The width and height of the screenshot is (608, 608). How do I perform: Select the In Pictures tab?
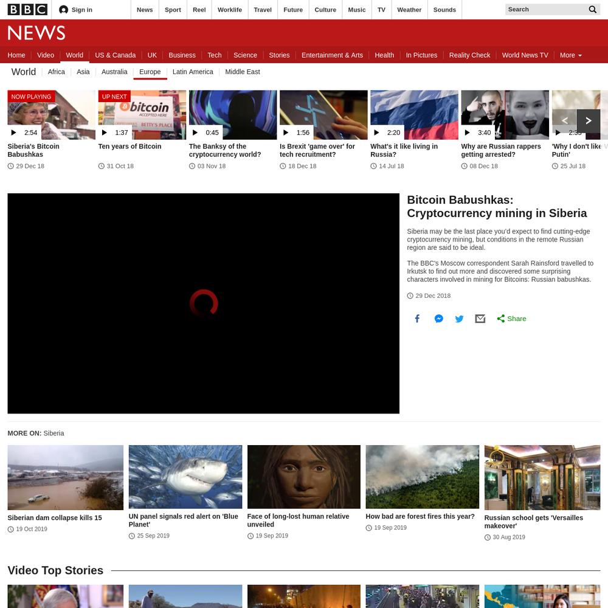point(421,55)
